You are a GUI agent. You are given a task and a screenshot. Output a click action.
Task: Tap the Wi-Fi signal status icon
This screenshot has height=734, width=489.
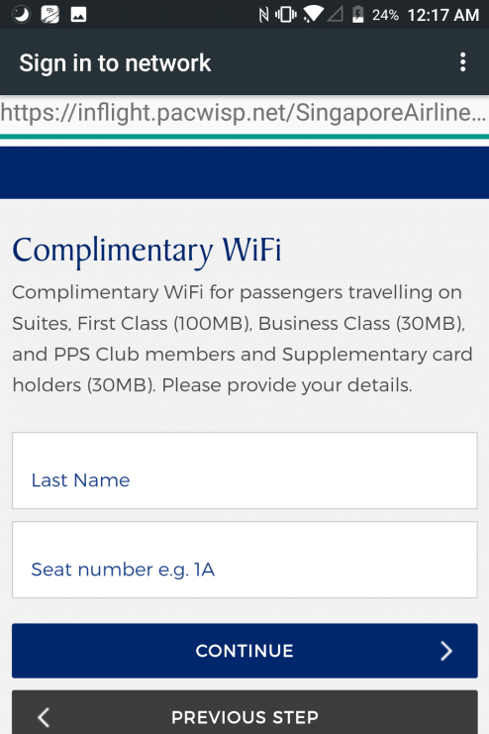click(313, 15)
